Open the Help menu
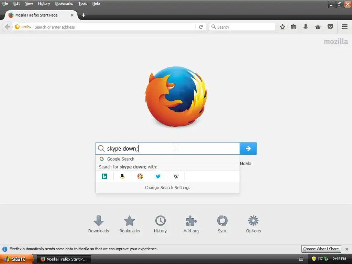 point(96,3)
